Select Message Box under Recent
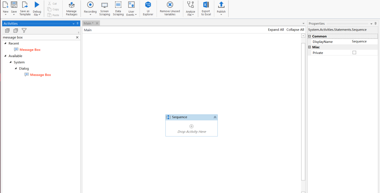This screenshot has width=380, height=193. click(x=27, y=49)
